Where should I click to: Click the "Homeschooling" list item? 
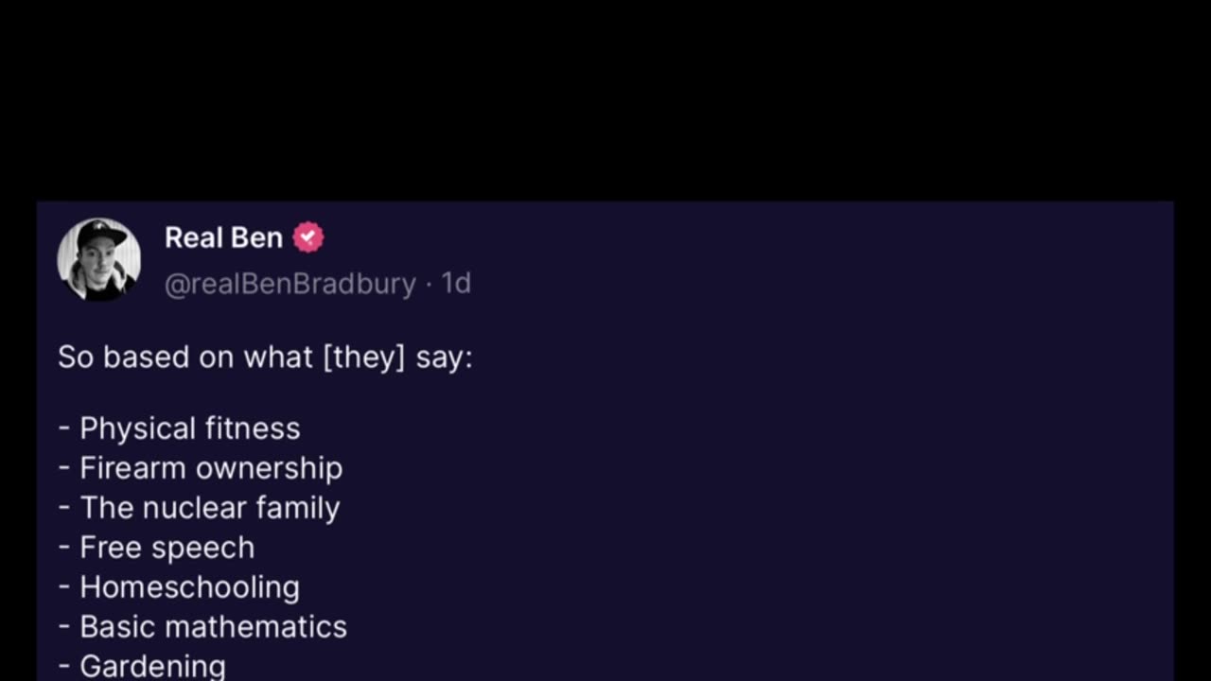tap(179, 587)
